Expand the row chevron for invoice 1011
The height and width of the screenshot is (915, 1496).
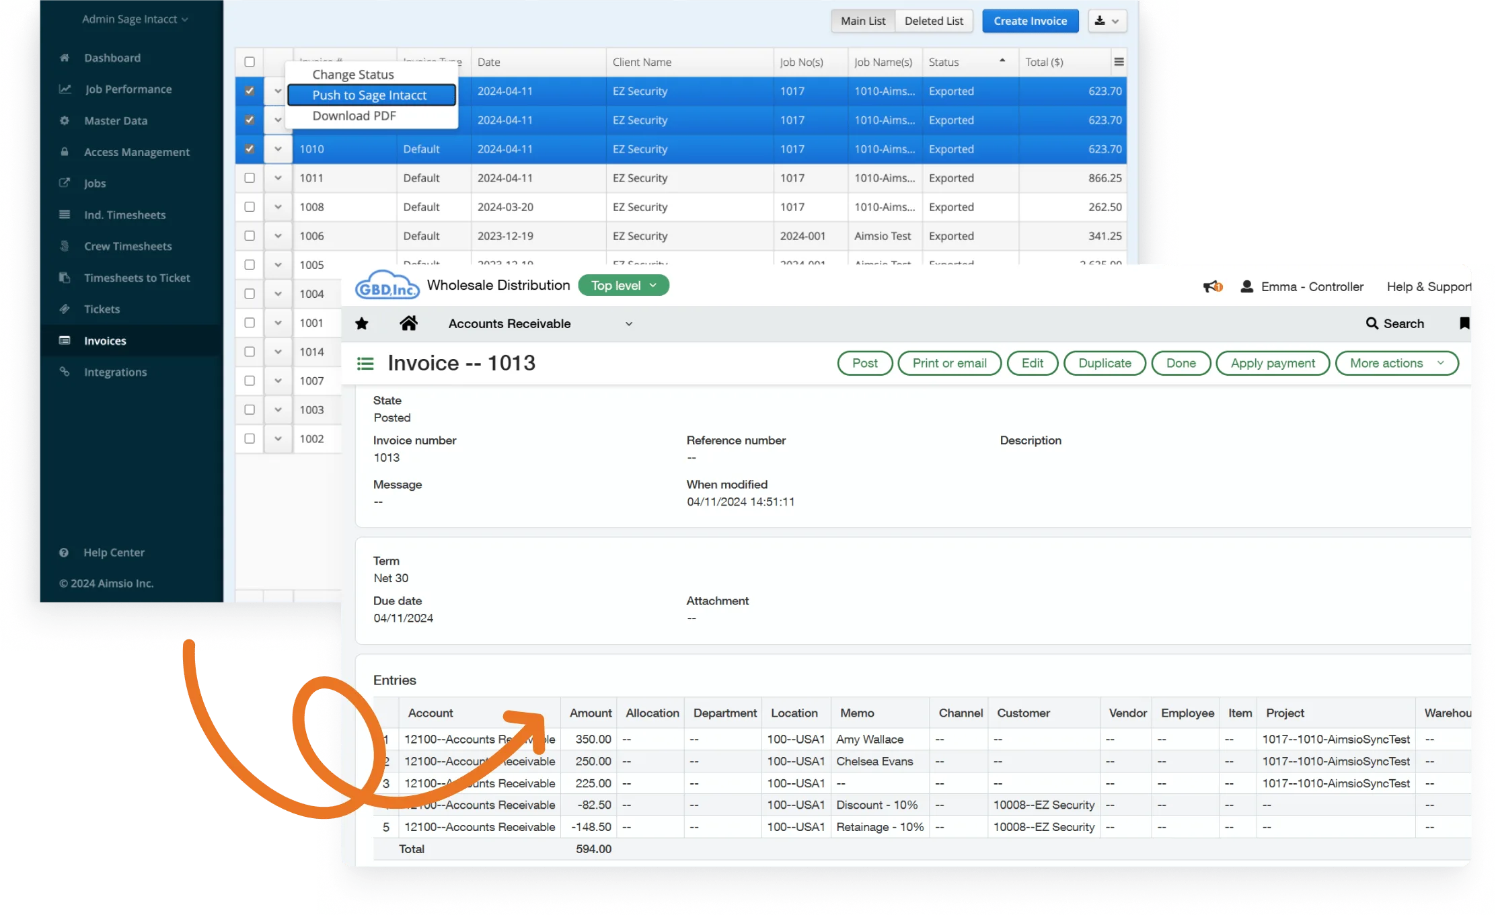pos(278,177)
